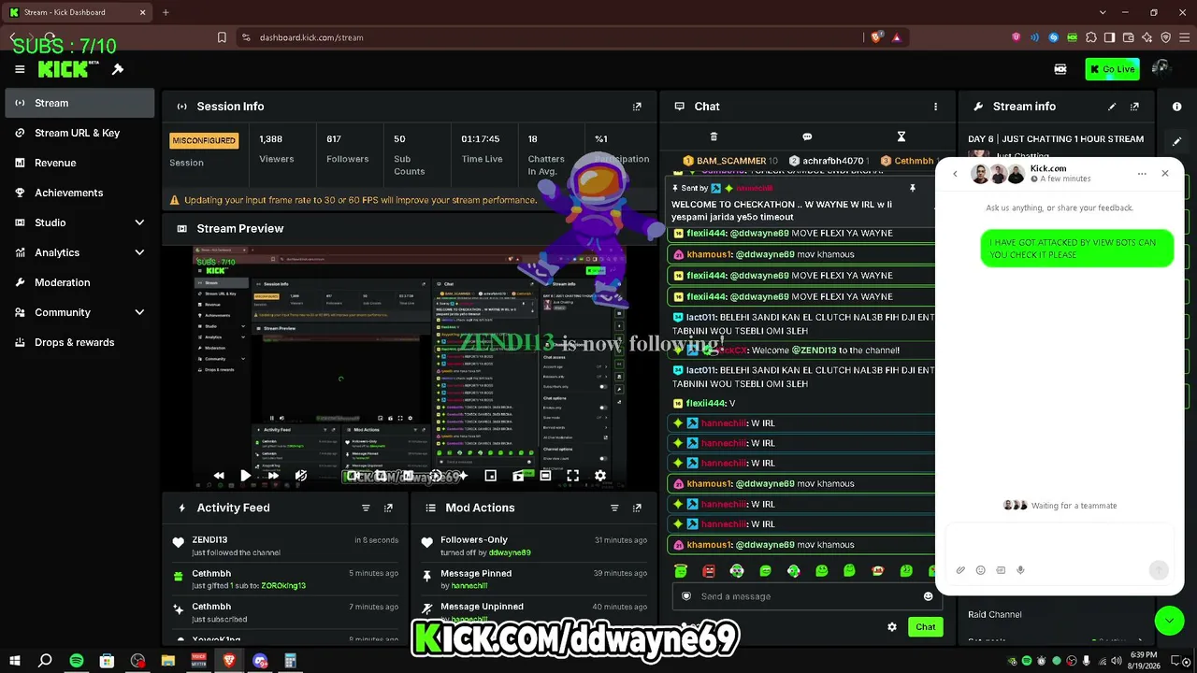Click the ZOROking13 username in Activity Feed
The image size is (1197, 673).
(x=283, y=586)
